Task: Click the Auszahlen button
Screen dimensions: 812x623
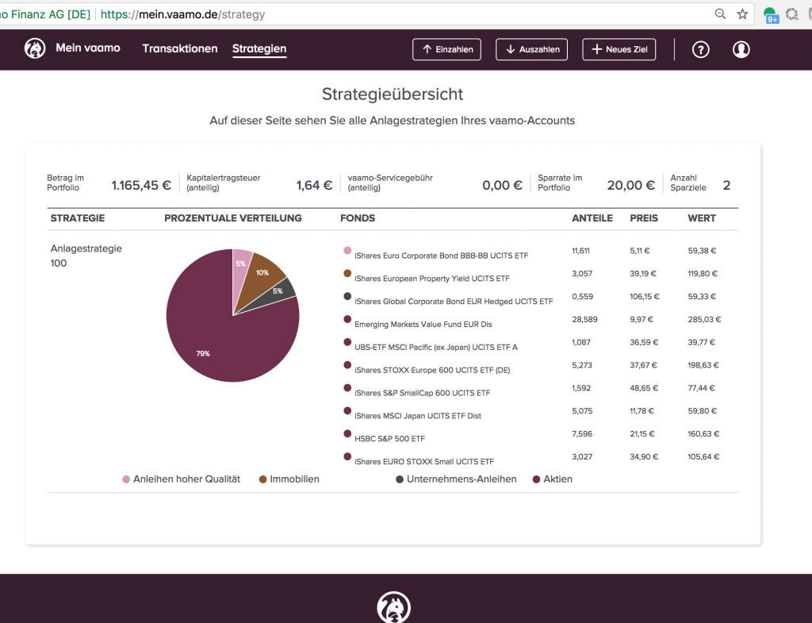Action: coord(532,49)
